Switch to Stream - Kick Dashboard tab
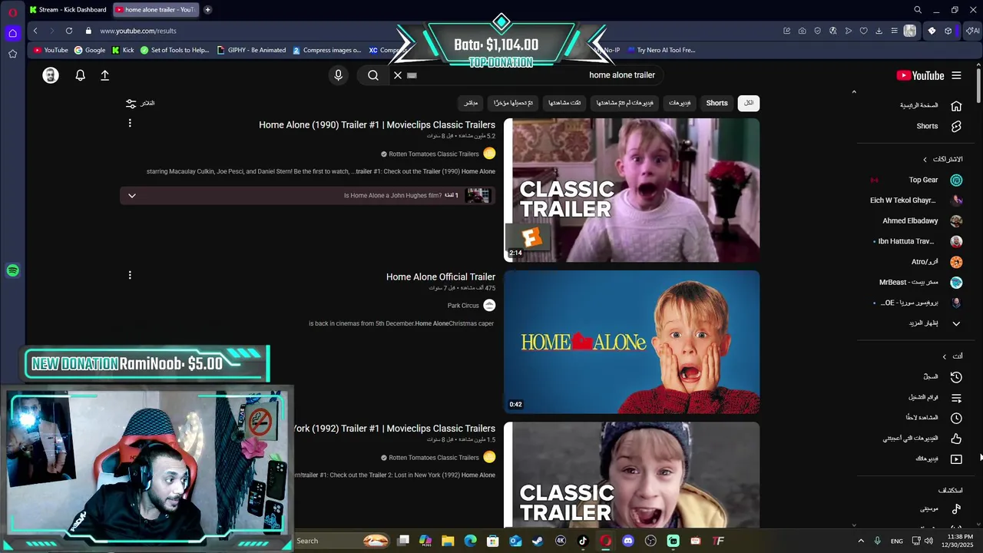Viewport: 983px width, 553px height. (x=68, y=9)
